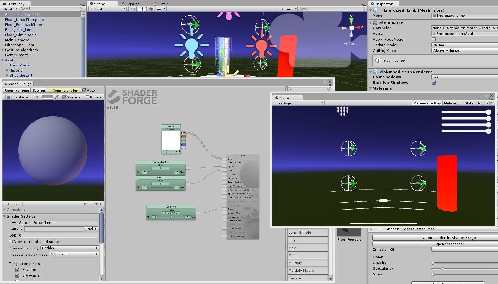Toggle the Skybox checkbox
Screen dimensions: 498x284
[x=64, y=97]
